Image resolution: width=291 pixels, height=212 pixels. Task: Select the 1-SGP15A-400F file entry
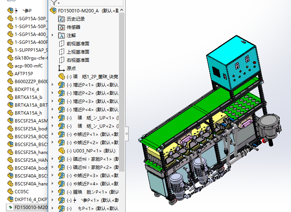27,42
